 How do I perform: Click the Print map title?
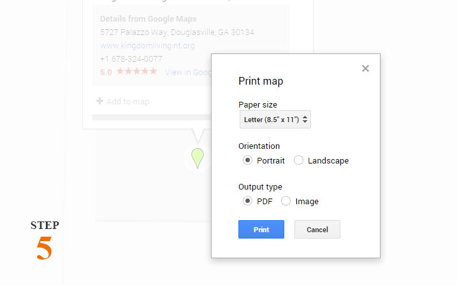coord(261,81)
